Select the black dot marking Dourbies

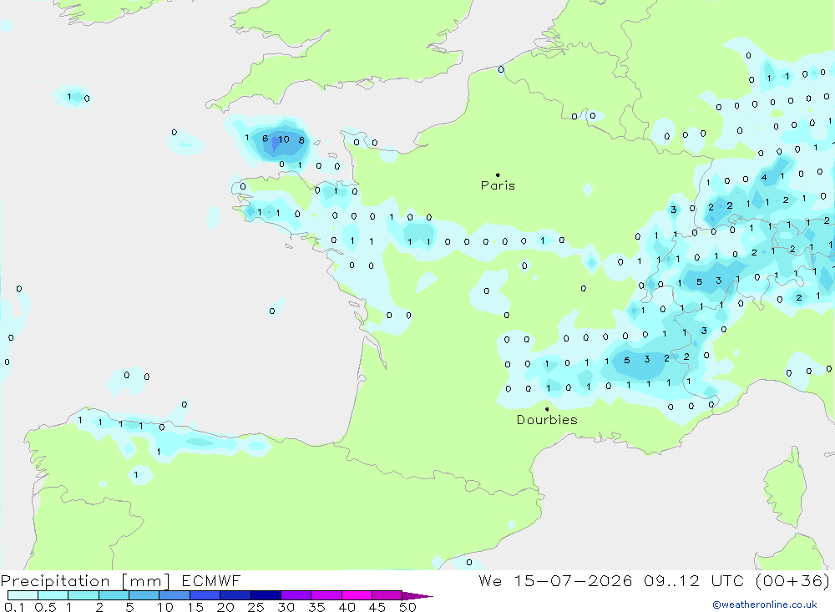547,409
